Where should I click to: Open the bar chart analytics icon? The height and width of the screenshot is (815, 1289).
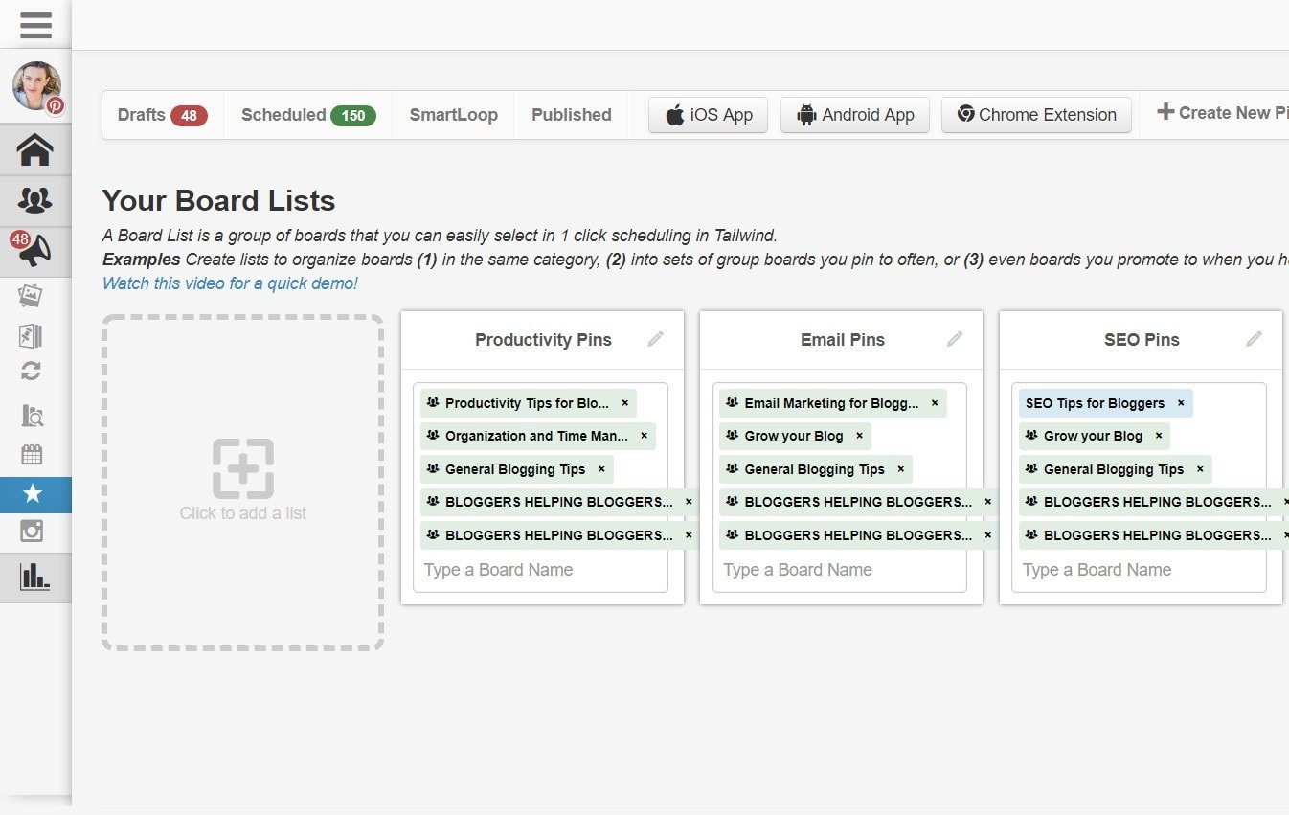tap(35, 577)
